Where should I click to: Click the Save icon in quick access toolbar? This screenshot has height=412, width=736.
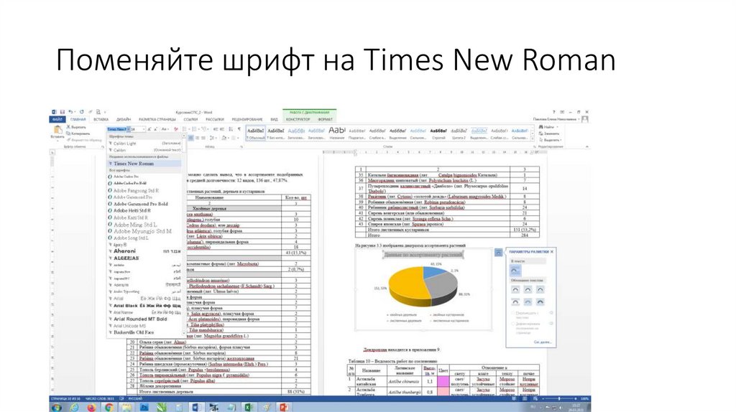(62, 112)
